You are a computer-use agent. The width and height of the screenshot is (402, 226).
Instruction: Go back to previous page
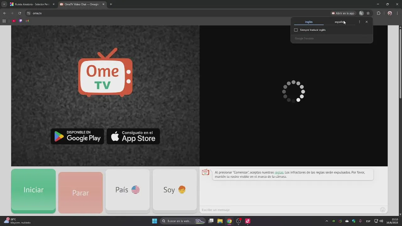coord(4,13)
